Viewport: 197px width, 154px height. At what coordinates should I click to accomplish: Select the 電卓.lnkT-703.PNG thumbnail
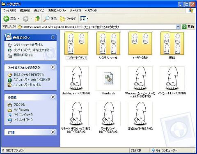coord(140,114)
